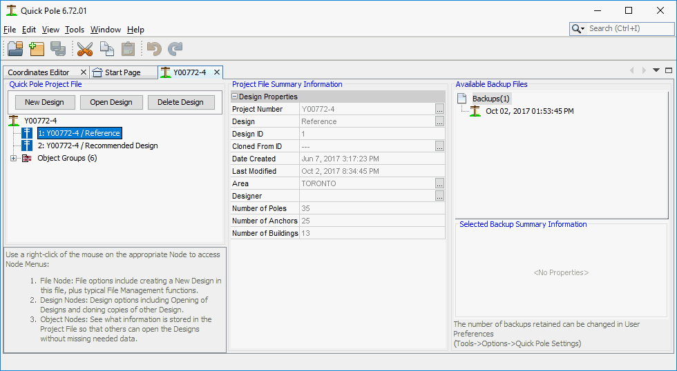The height and width of the screenshot is (371, 677).
Task: Click the Cut scissors icon
Action: tap(85, 49)
